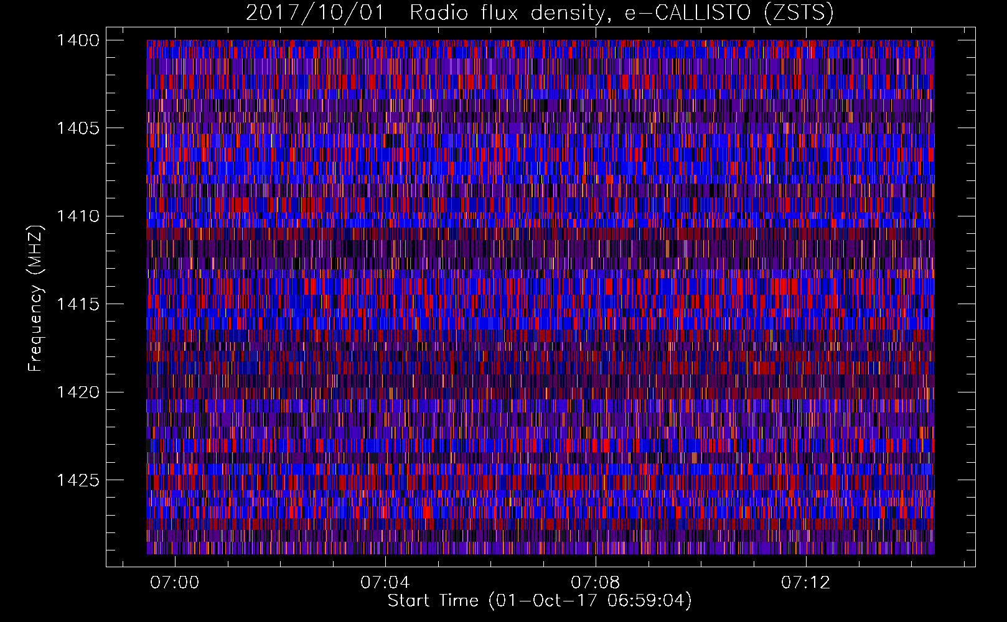Select the 1415 frequency axis label

(x=78, y=304)
